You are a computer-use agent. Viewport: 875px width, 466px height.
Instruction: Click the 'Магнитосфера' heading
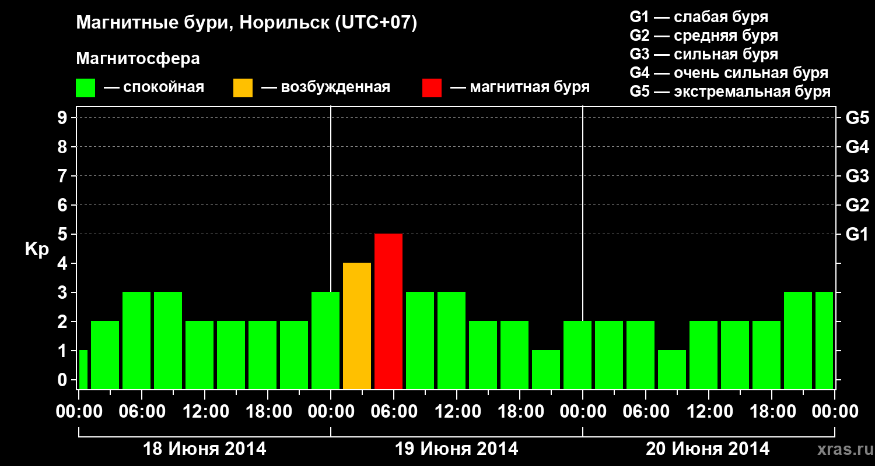pyautogui.click(x=138, y=59)
